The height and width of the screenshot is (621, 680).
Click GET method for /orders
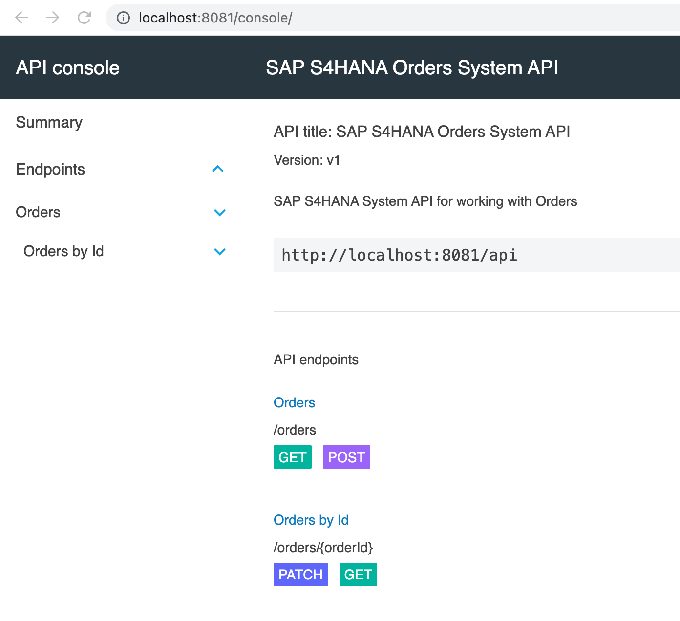(x=293, y=457)
